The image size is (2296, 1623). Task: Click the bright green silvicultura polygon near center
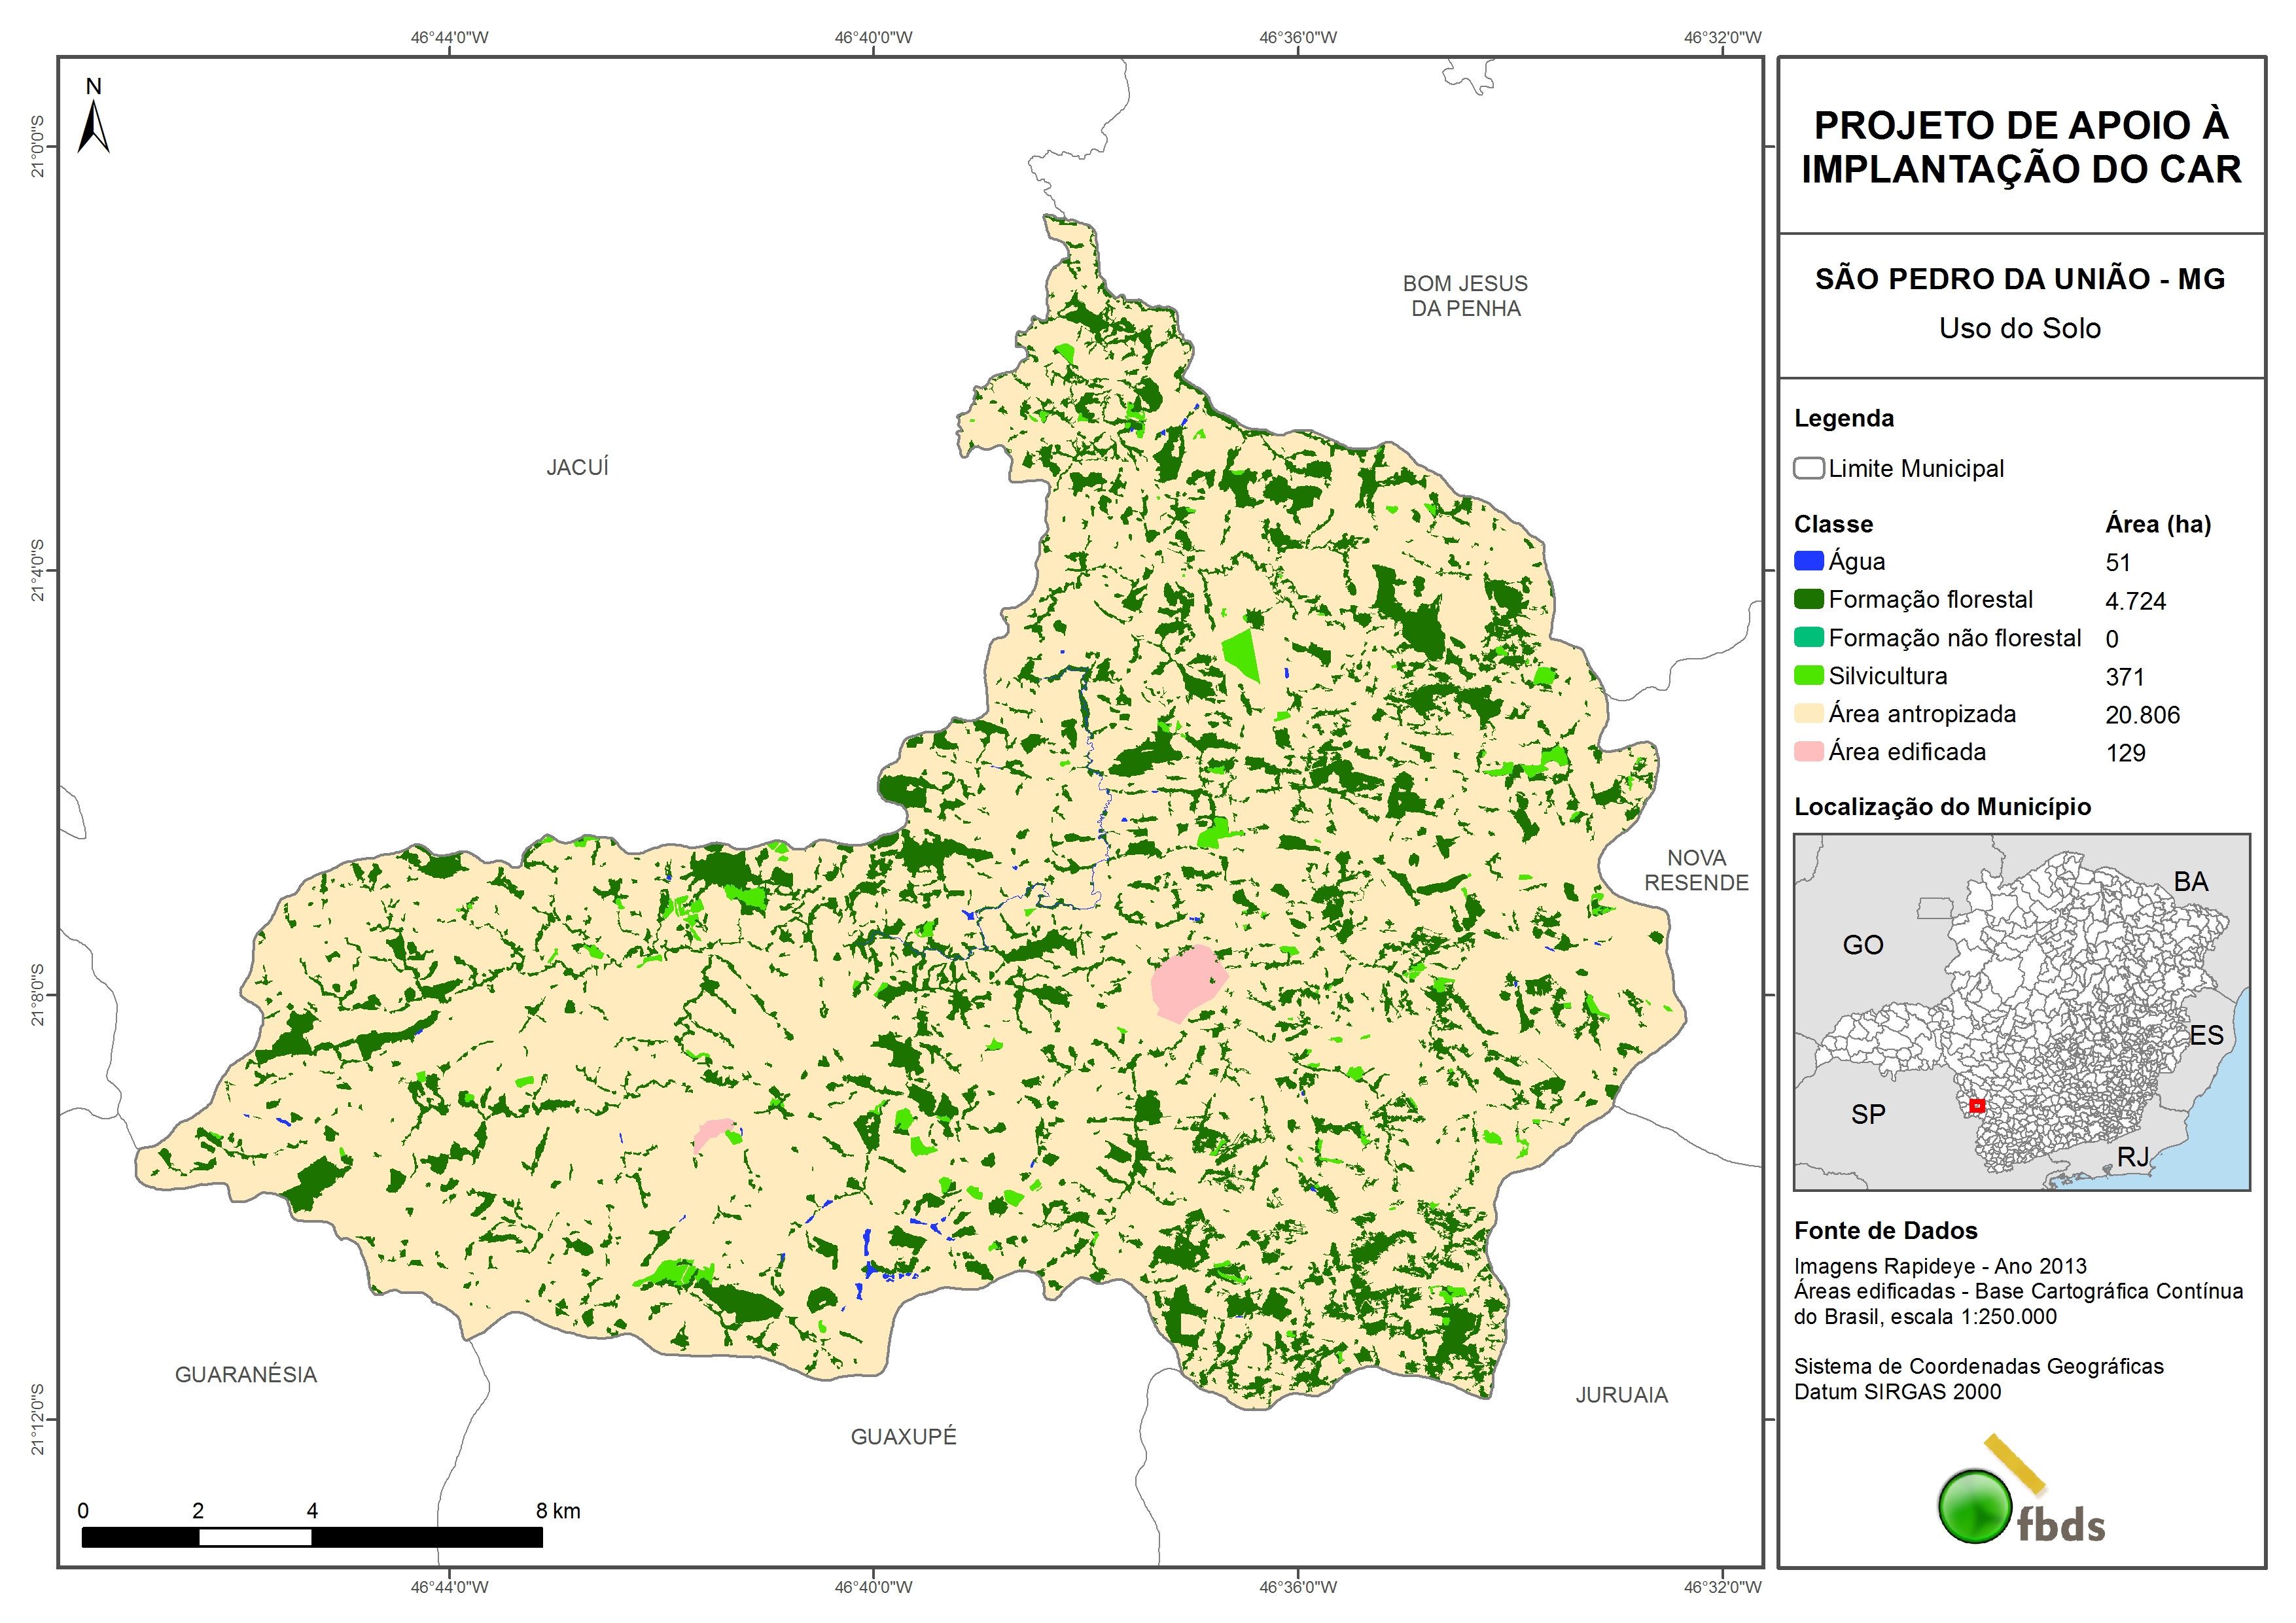tap(1242, 653)
